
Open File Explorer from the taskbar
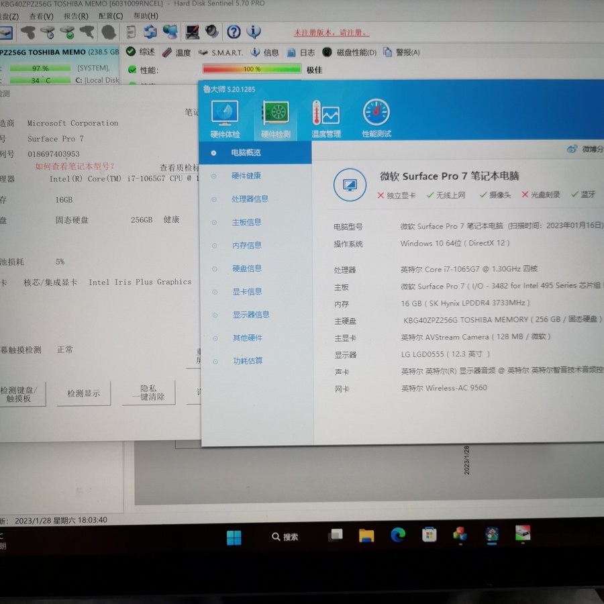click(x=366, y=536)
